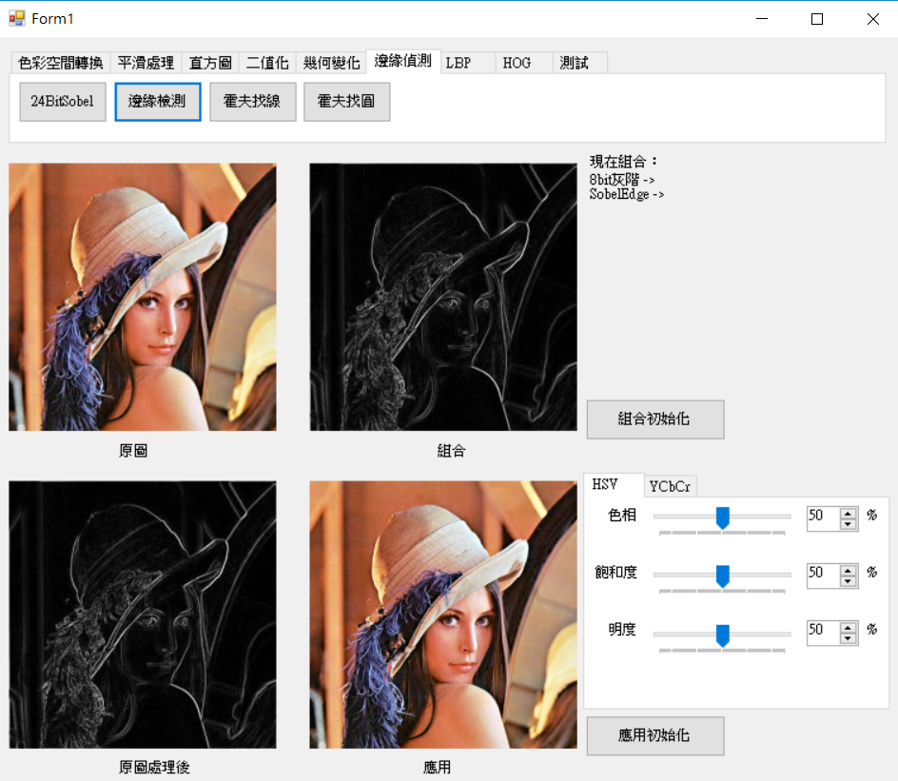Switch to the YCbCr tab
The width and height of the screenshot is (898, 781).
[670, 487]
